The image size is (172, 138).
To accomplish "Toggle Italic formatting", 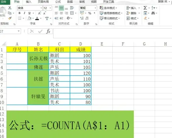I will (x=25, y=13).
